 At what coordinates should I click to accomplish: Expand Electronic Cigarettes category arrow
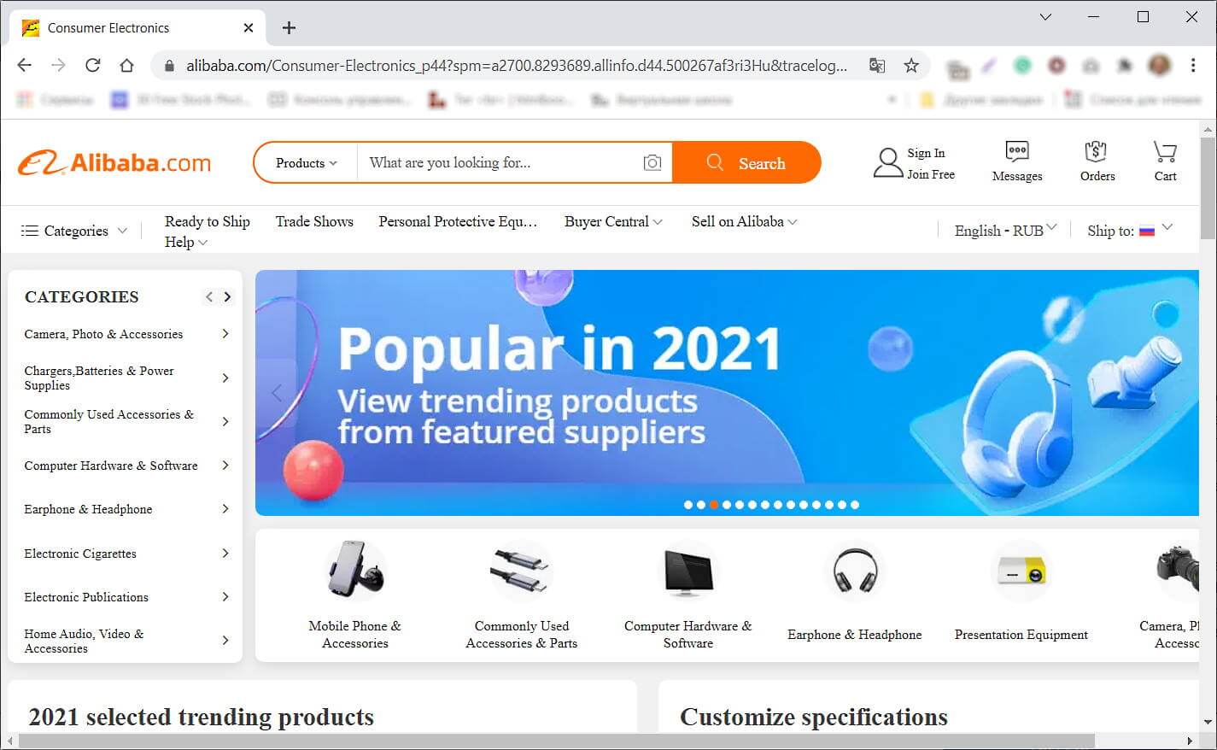(225, 554)
